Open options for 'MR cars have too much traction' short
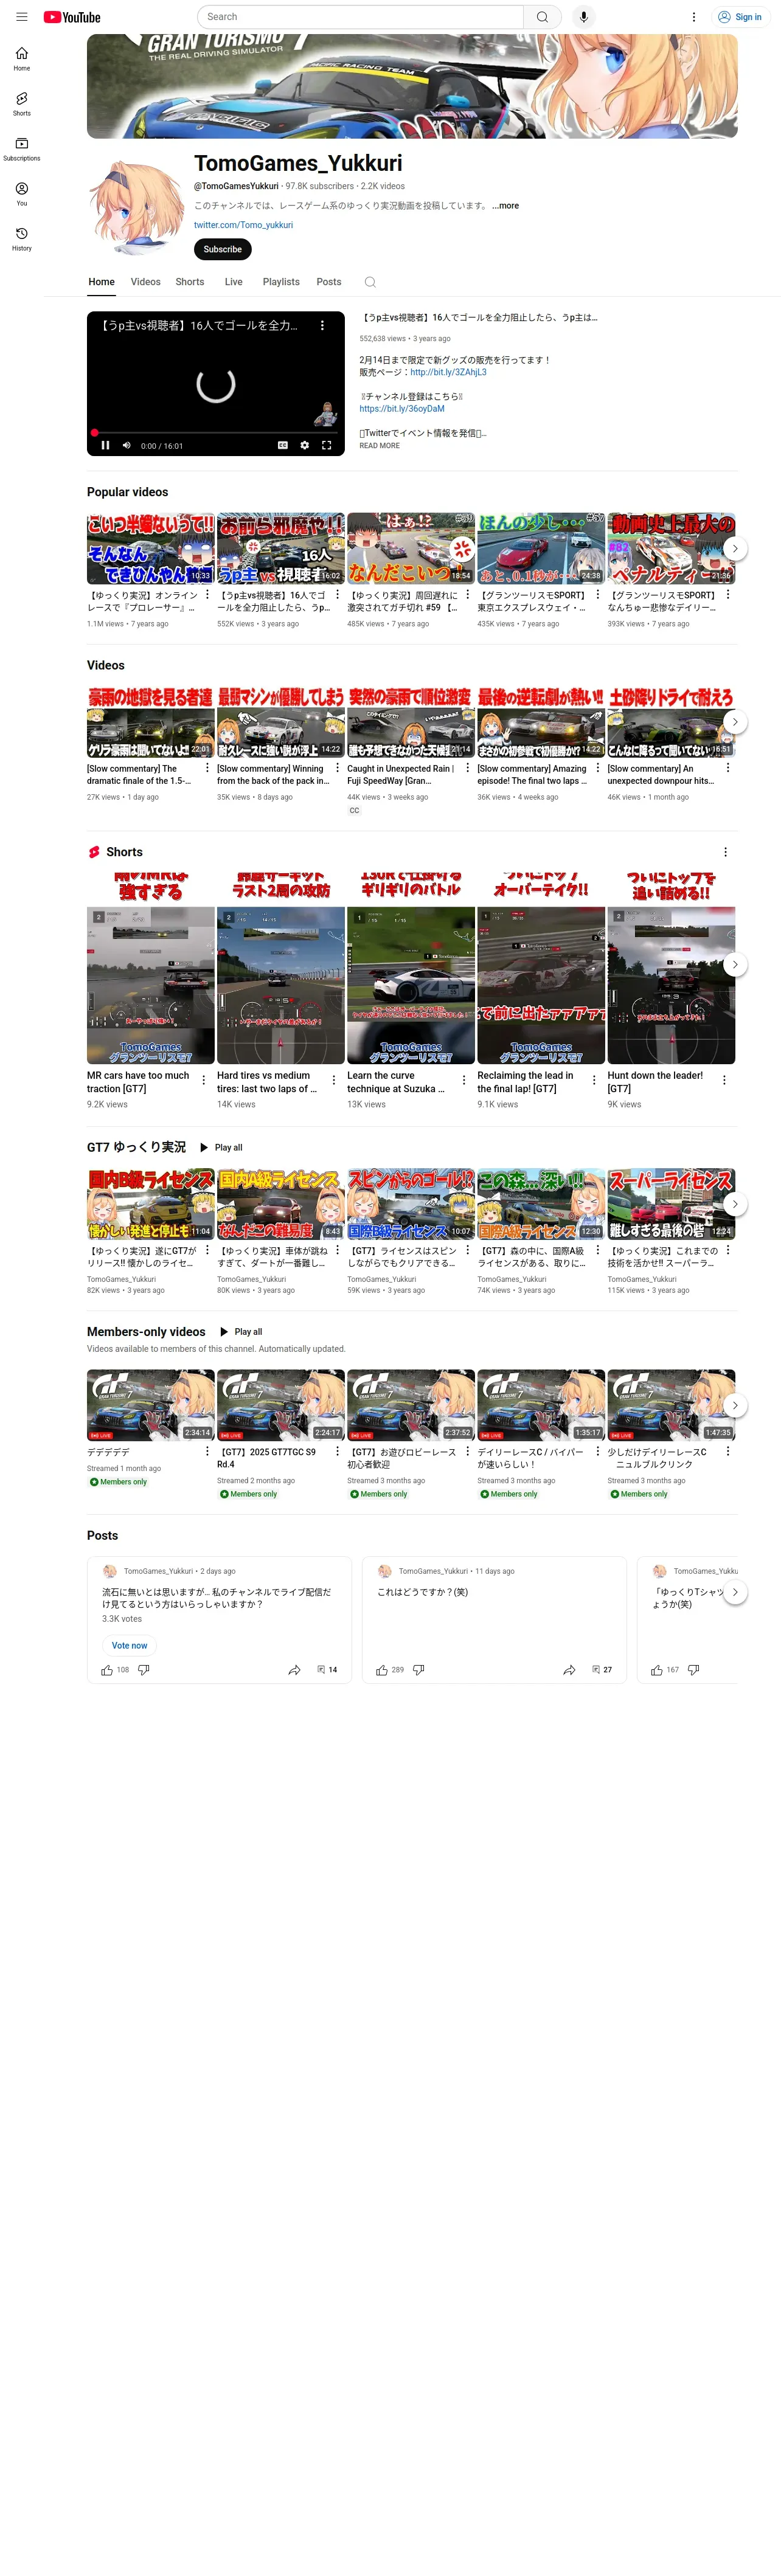 pos(204,1080)
